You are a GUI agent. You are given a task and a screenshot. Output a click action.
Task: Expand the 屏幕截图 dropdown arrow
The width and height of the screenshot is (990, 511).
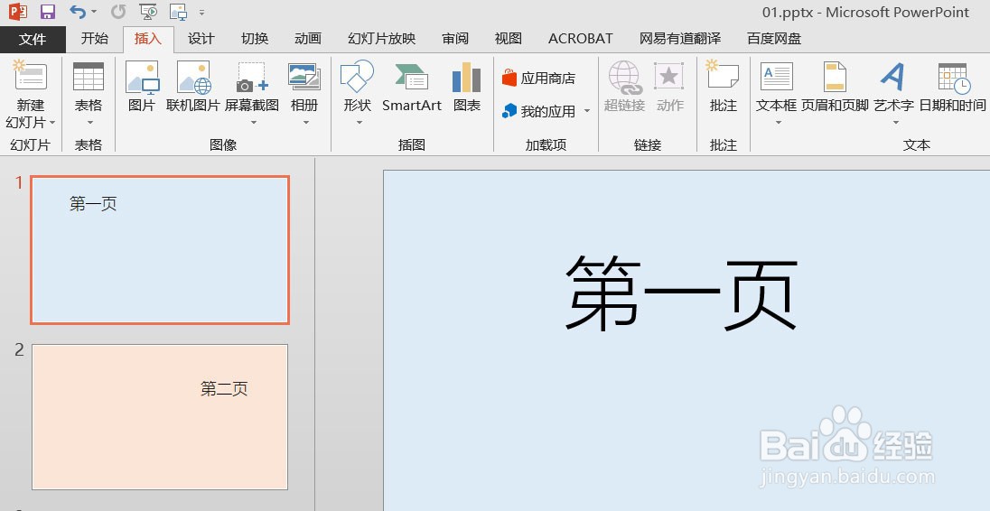pos(253,123)
